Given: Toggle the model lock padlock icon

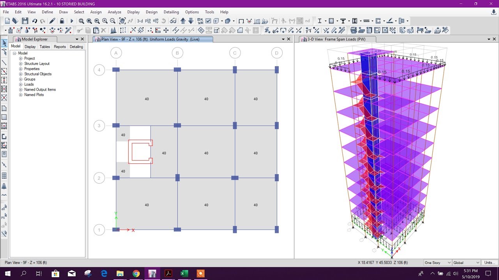Looking at the screenshot, I should click(x=62, y=21).
